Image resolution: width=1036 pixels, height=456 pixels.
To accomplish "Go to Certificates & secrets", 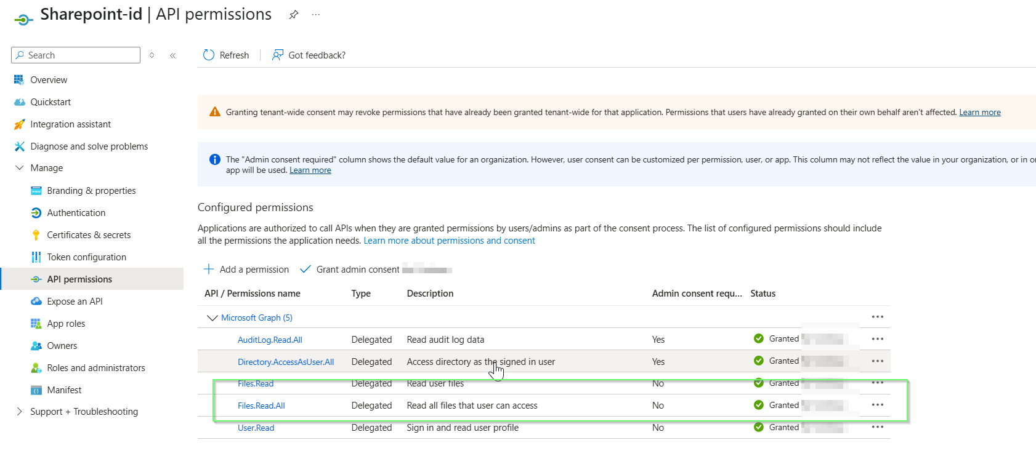I will [x=89, y=235].
